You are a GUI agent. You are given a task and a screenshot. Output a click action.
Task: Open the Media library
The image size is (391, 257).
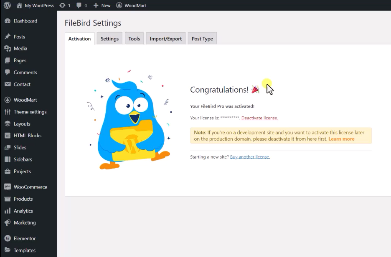tap(20, 48)
